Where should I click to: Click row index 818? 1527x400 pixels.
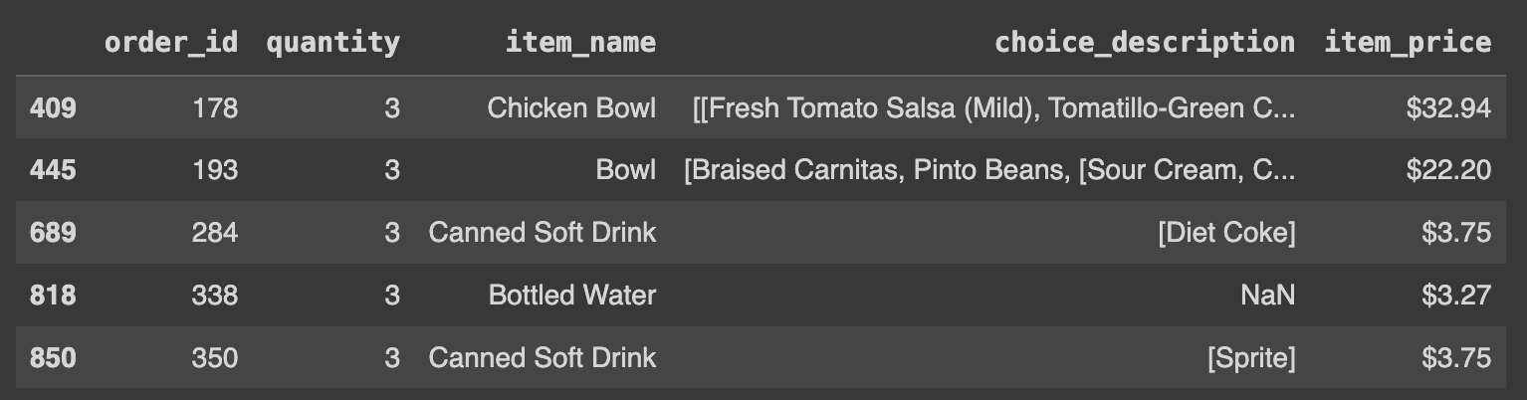[53, 296]
